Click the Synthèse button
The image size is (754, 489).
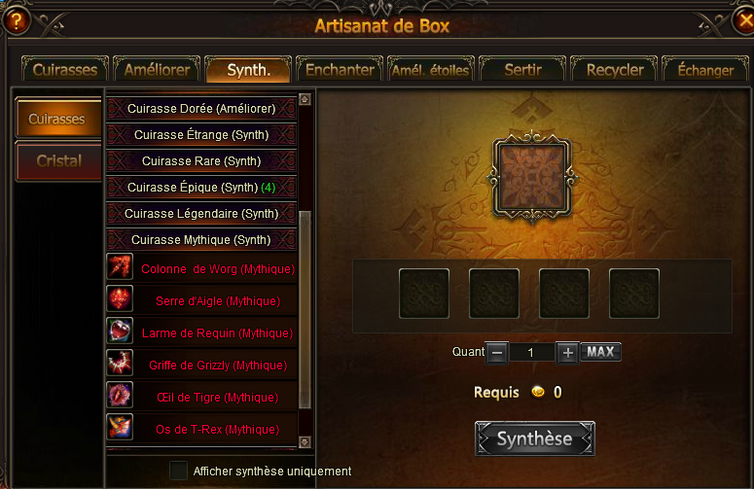pos(535,438)
